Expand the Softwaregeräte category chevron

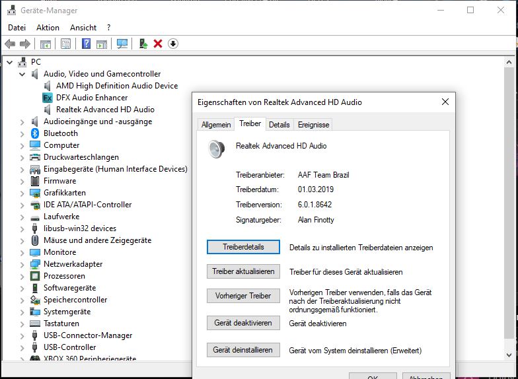tap(22, 288)
